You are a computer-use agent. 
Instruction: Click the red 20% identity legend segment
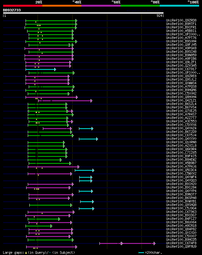click(x=23, y=6)
